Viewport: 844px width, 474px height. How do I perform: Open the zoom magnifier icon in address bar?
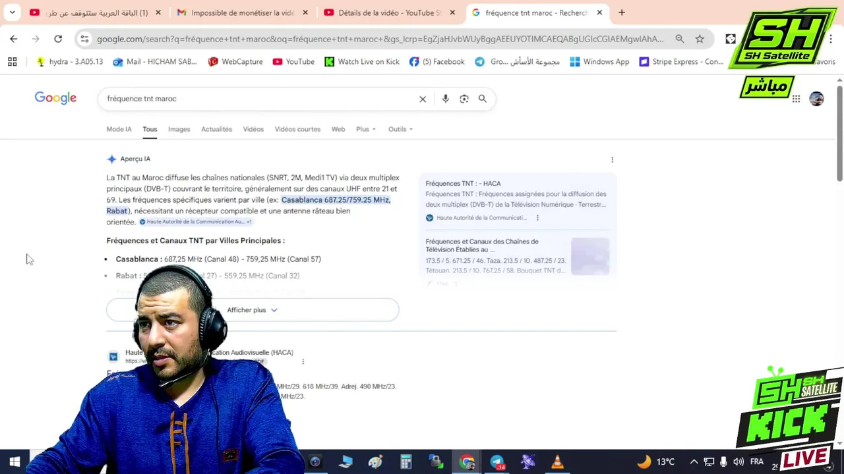[679, 39]
